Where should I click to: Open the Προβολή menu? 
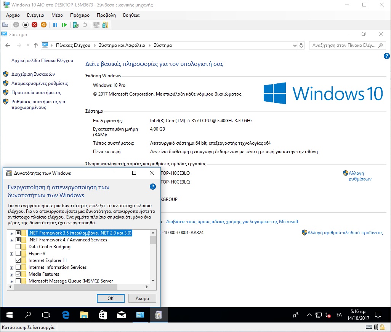[106, 15]
